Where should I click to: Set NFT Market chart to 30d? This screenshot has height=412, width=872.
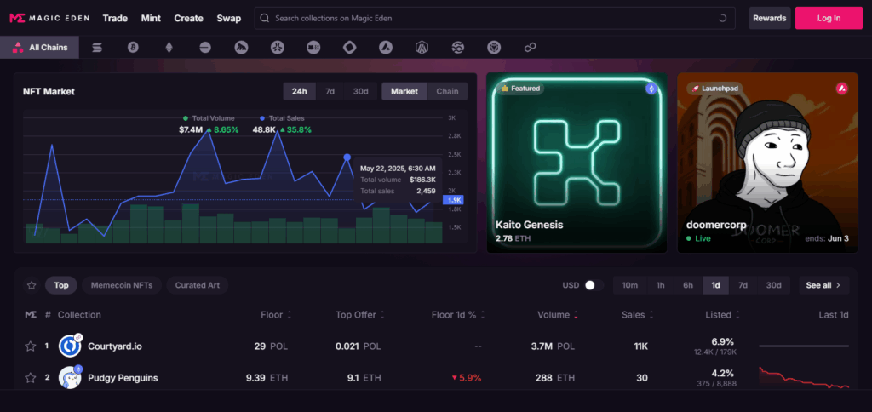pos(361,91)
